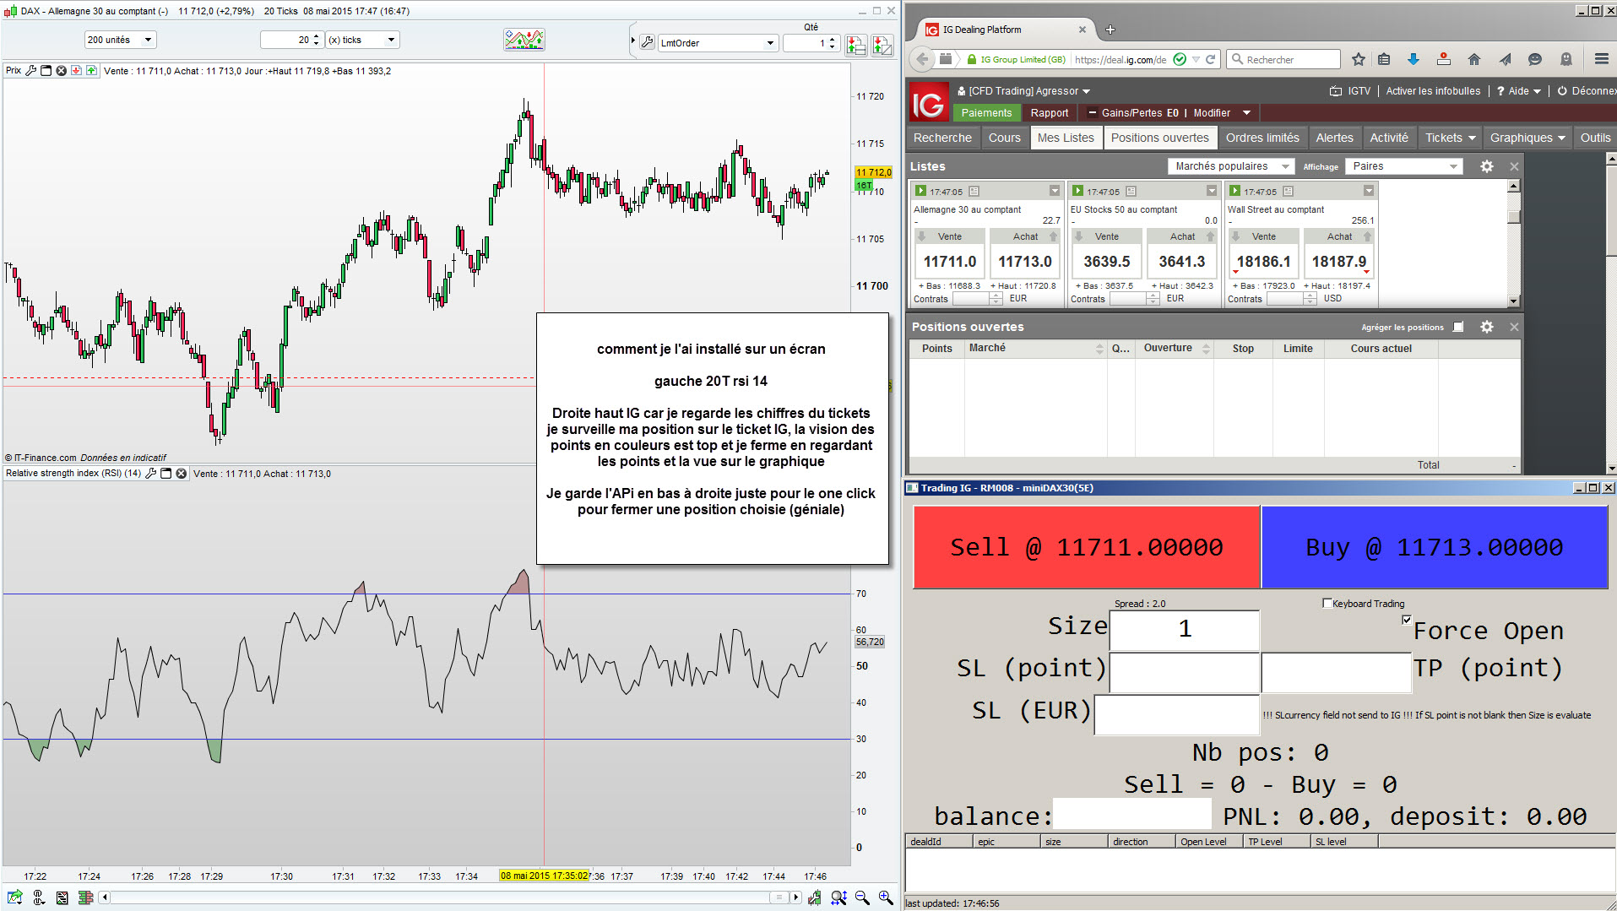1617x911 pixels.
Task: Open the indicators chart icon in the toolbar
Action: 524,40
